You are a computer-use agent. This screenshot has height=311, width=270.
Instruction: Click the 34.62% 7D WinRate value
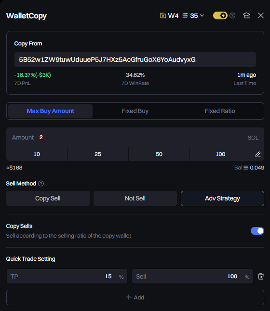tap(135, 75)
